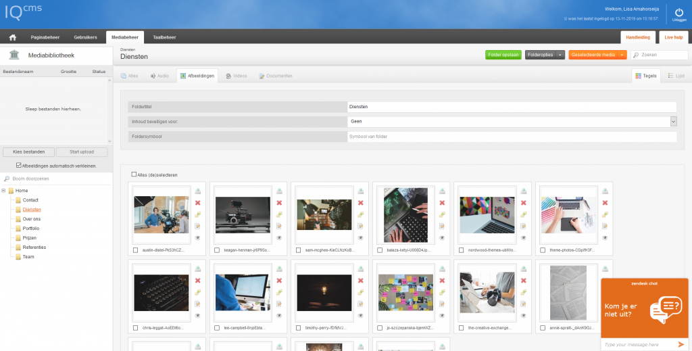Screen dimensions: 692x351
Task: Move the theme-photos image to another folder
Action: click(605, 214)
